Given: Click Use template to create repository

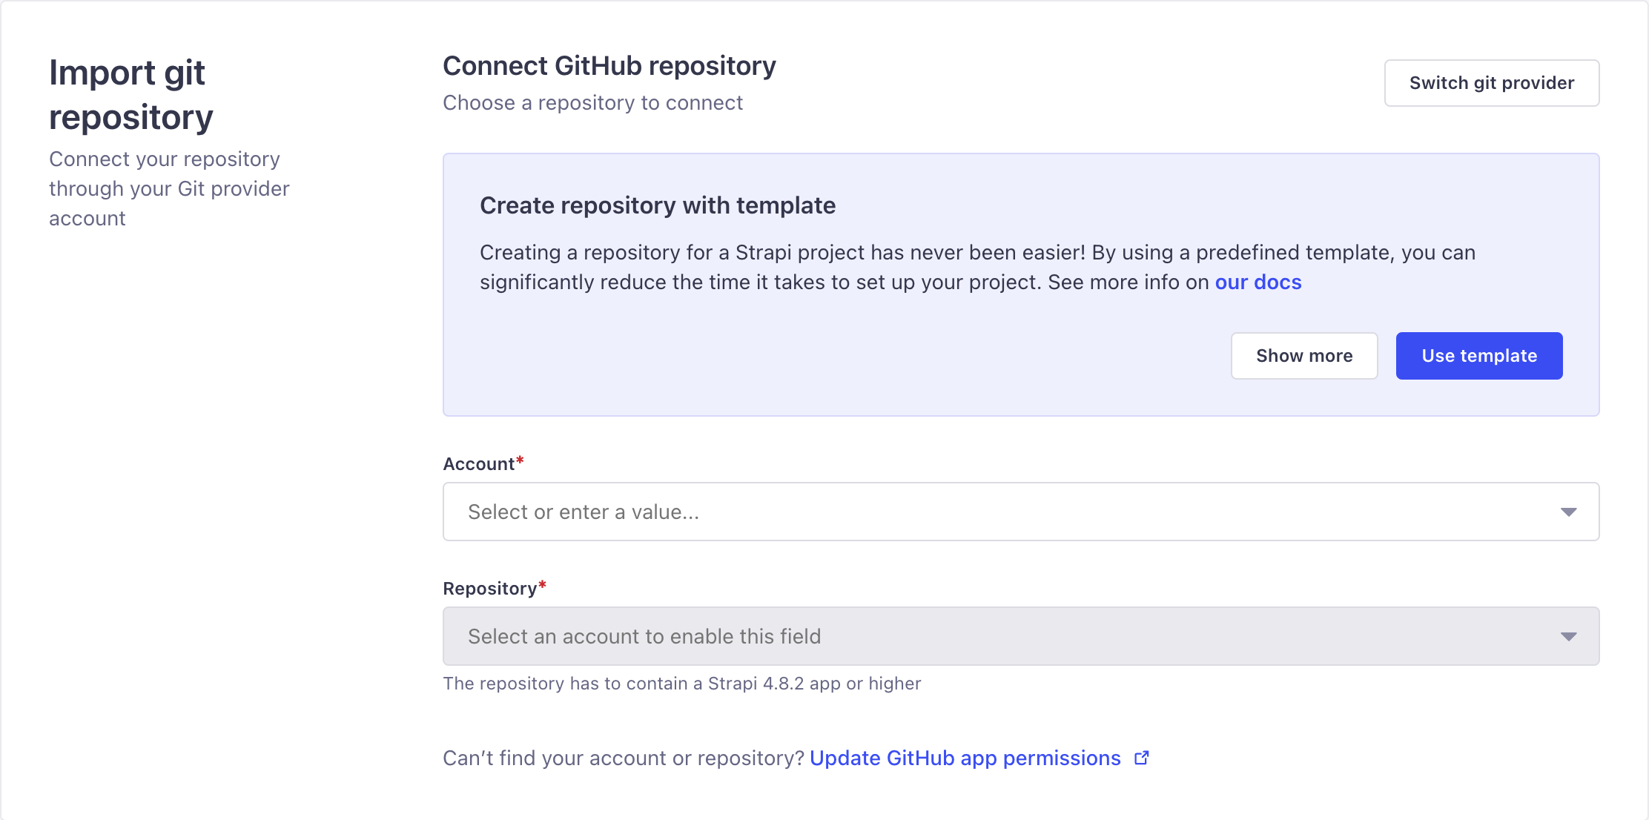Looking at the screenshot, I should coord(1478,355).
